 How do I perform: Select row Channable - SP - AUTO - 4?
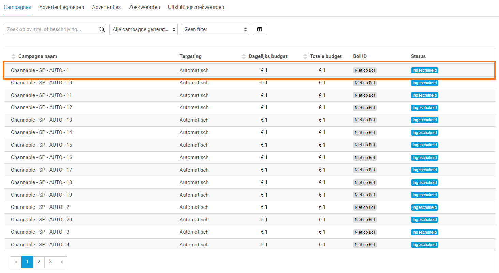[x=250, y=245]
